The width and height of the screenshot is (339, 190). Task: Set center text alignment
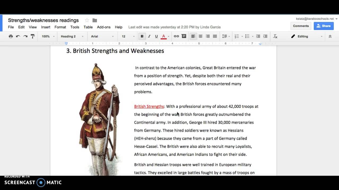[x=200, y=36]
